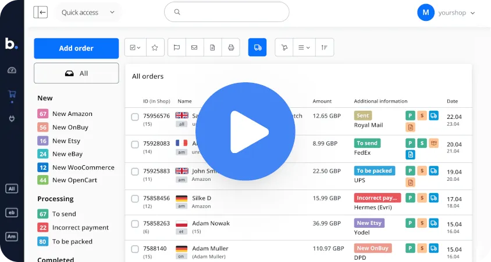Open the Quick access dropdown
This screenshot has height=262, width=491.
click(x=88, y=12)
